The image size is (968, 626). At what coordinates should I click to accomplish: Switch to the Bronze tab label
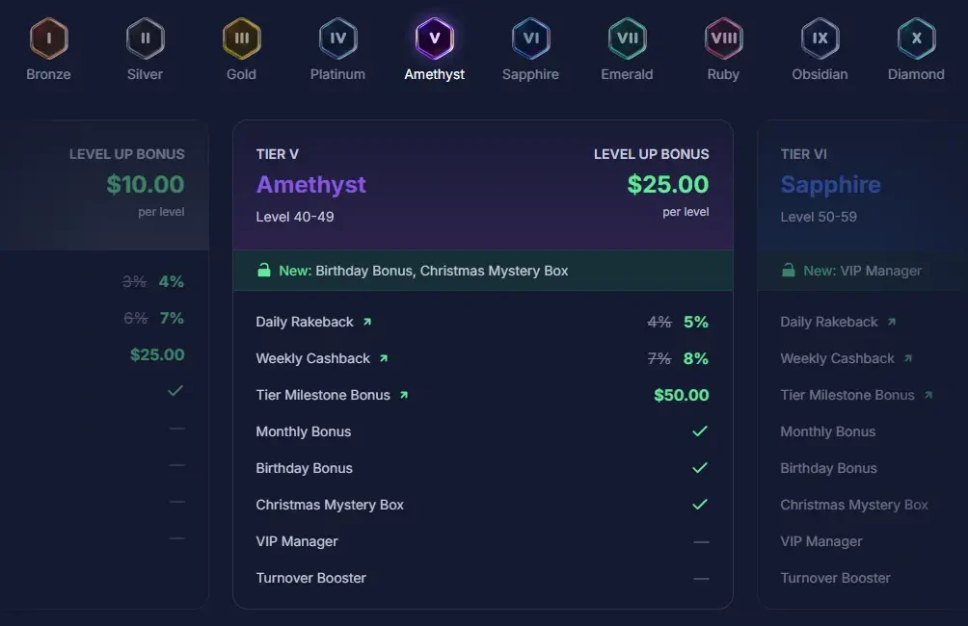49,74
